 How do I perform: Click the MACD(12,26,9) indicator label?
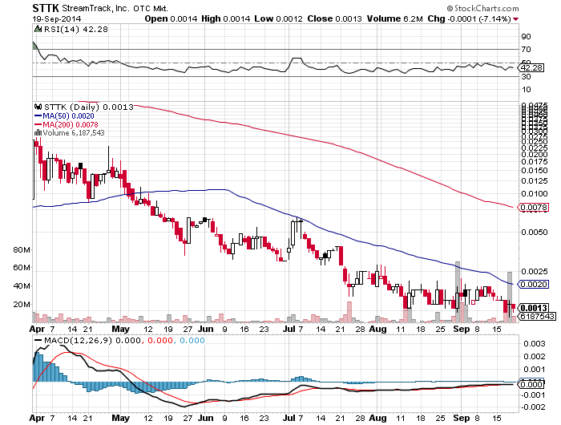pos(77,340)
